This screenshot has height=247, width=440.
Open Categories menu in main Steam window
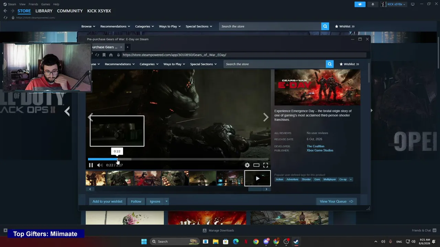tap(144, 26)
